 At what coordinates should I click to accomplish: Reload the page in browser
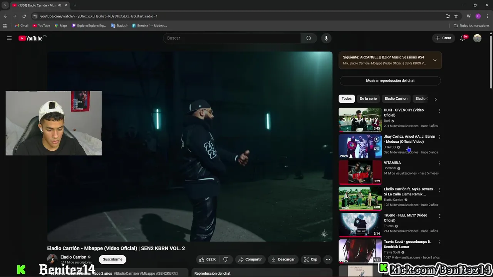24,16
